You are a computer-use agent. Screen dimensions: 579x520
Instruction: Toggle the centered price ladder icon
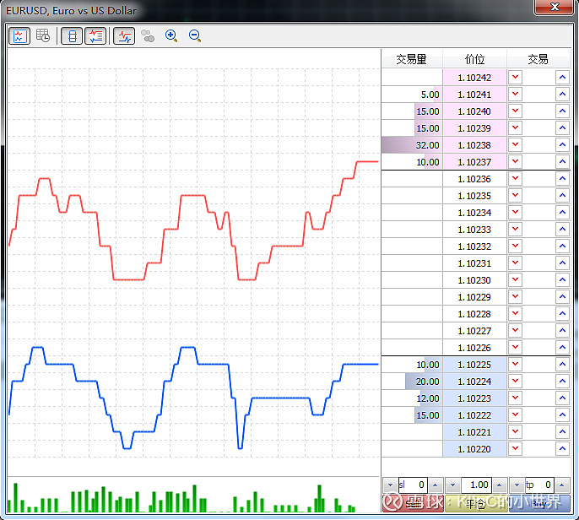[72, 36]
